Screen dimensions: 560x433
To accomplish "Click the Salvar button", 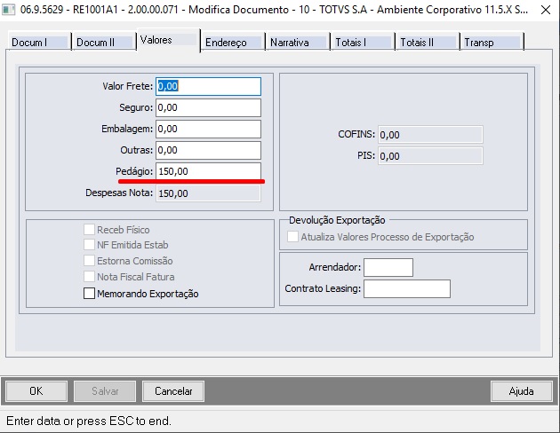I will [x=105, y=391].
